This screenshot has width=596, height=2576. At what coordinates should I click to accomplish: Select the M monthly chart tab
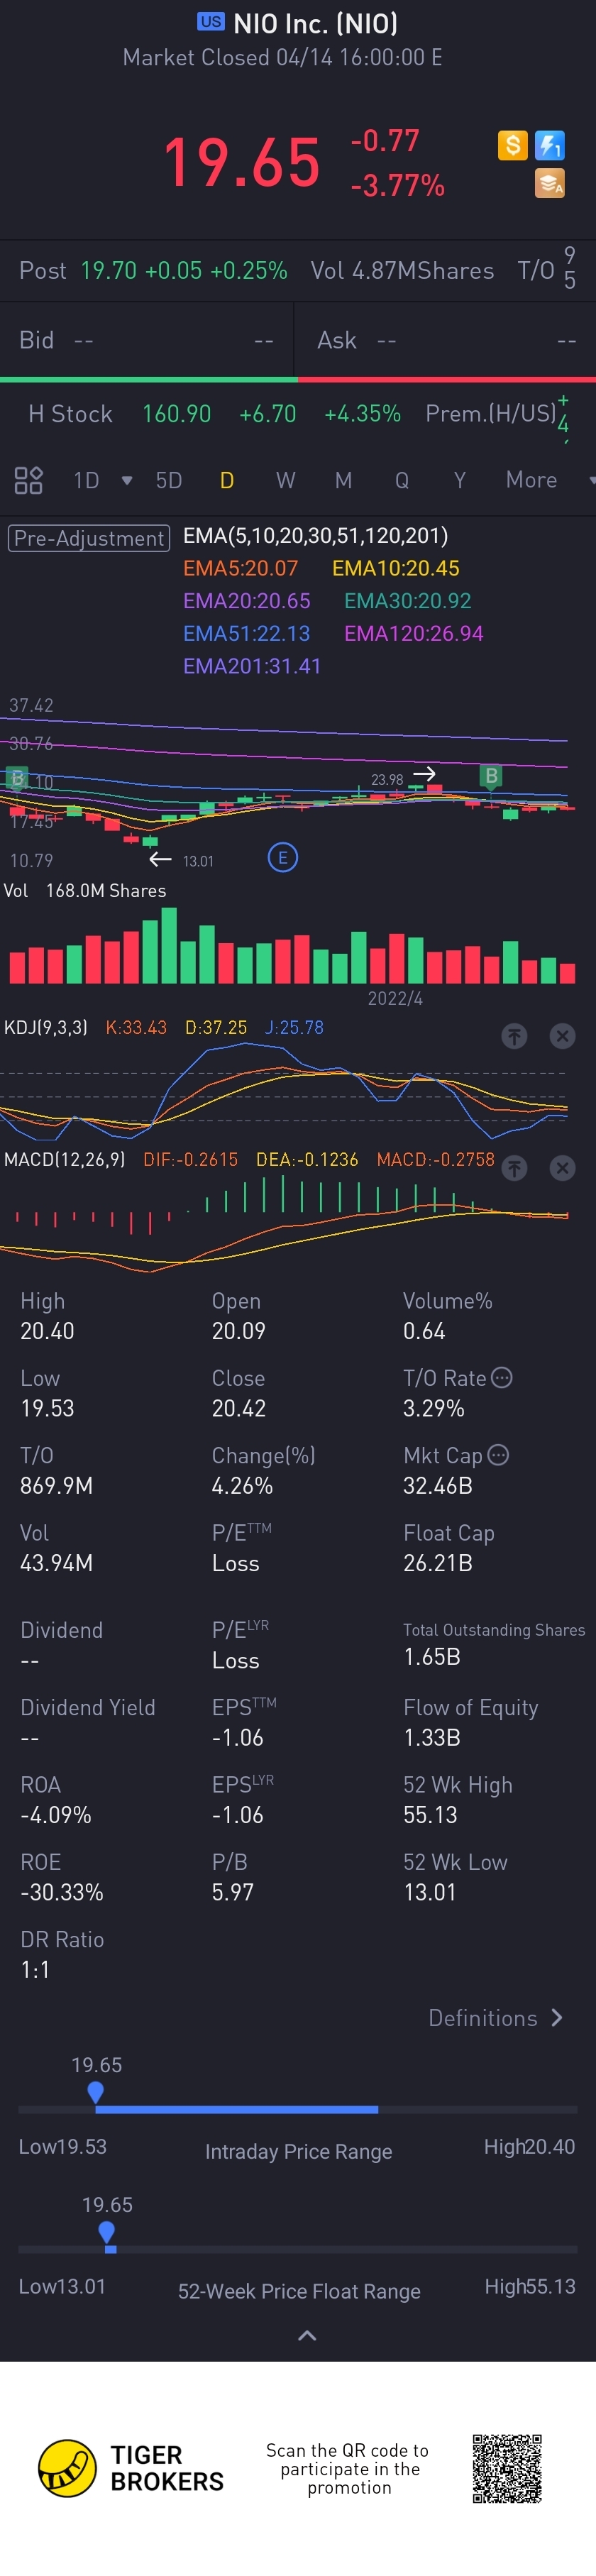coord(343,480)
